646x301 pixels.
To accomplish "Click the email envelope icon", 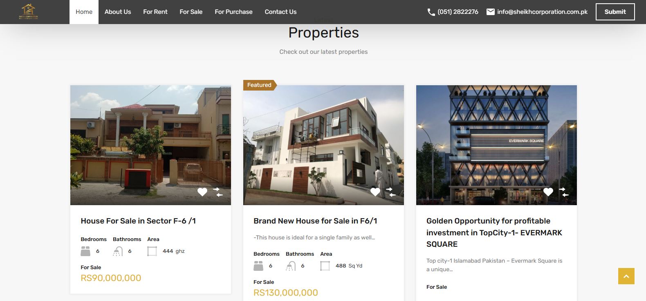I will [x=490, y=12].
